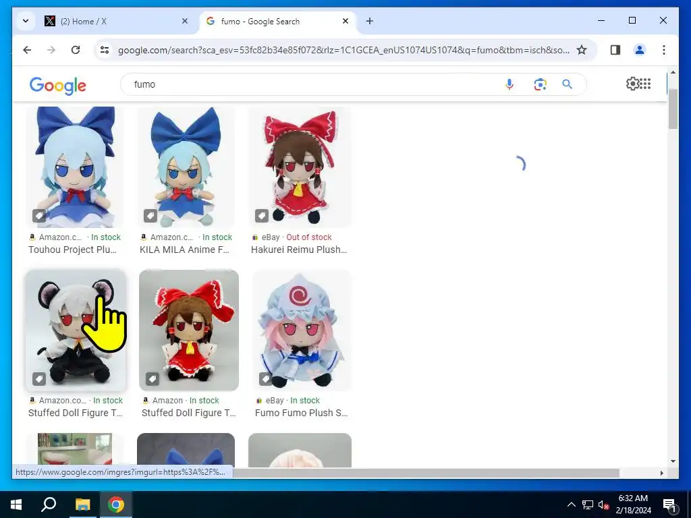
Task: Click product tag icon on Fumo Fumo Plush
Action: [265, 379]
